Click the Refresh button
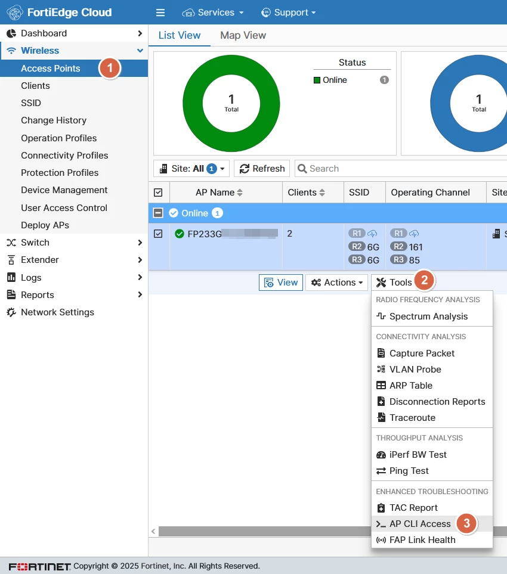507x574 pixels. tap(262, 169)
